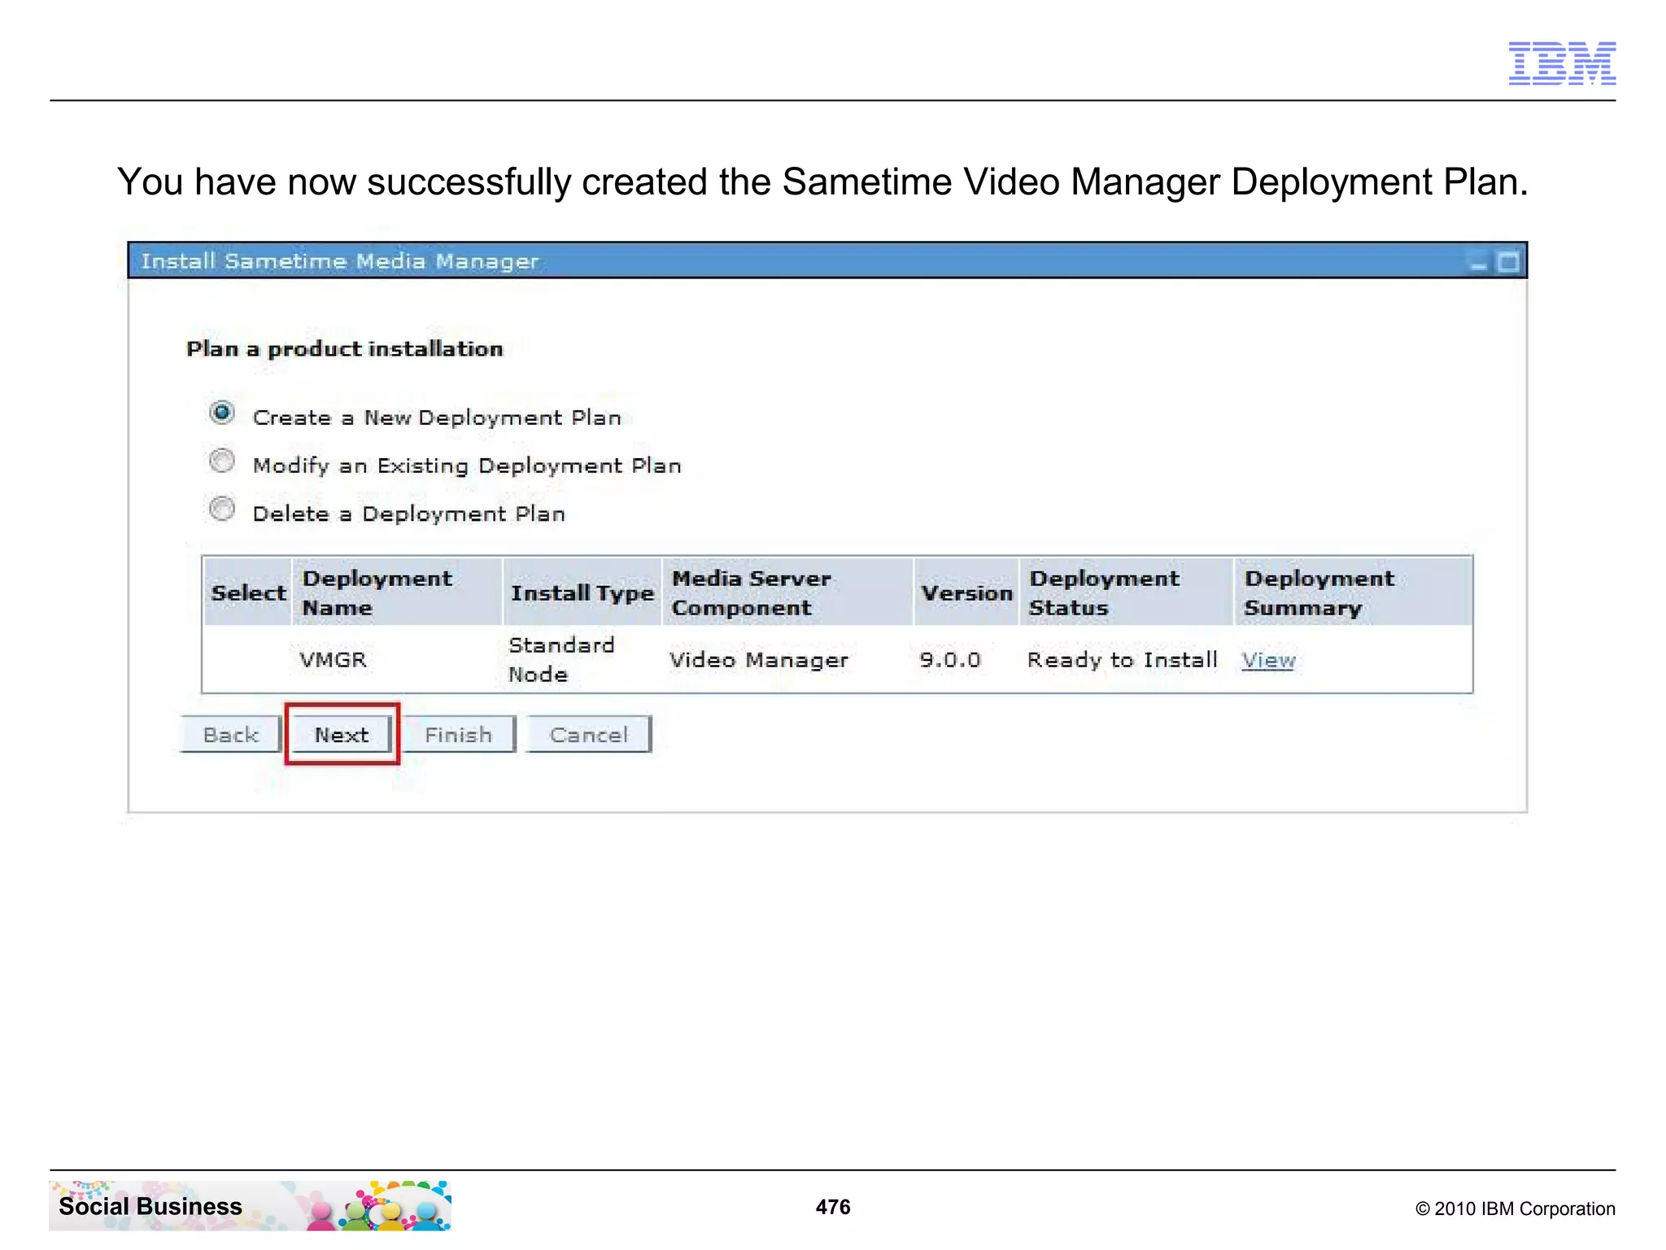
Task: Select Create a New Deployment Plan radio
Action: 221,413
